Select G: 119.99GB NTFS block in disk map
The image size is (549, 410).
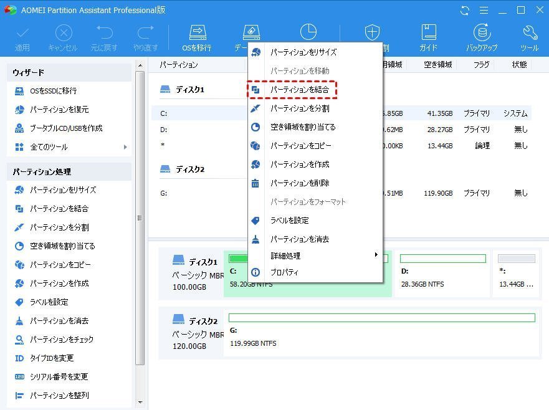381,333
